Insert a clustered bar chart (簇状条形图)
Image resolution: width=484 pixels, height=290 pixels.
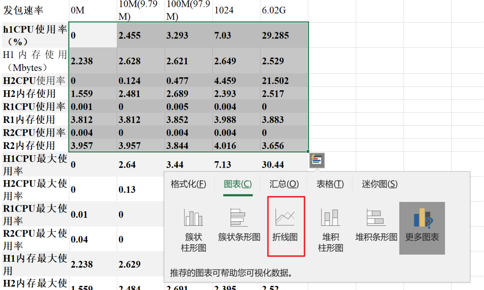click(x=239, y=225)
